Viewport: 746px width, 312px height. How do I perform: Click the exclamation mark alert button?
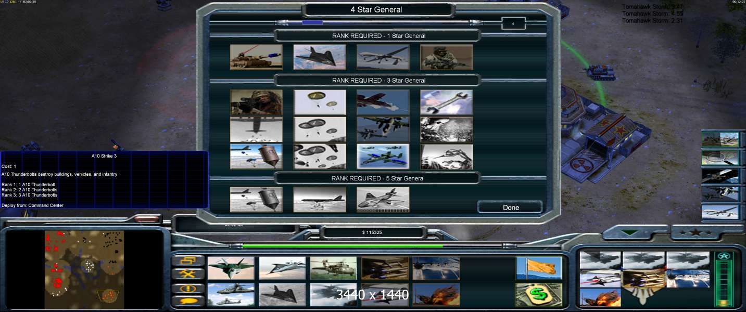[x=188, y=288]
